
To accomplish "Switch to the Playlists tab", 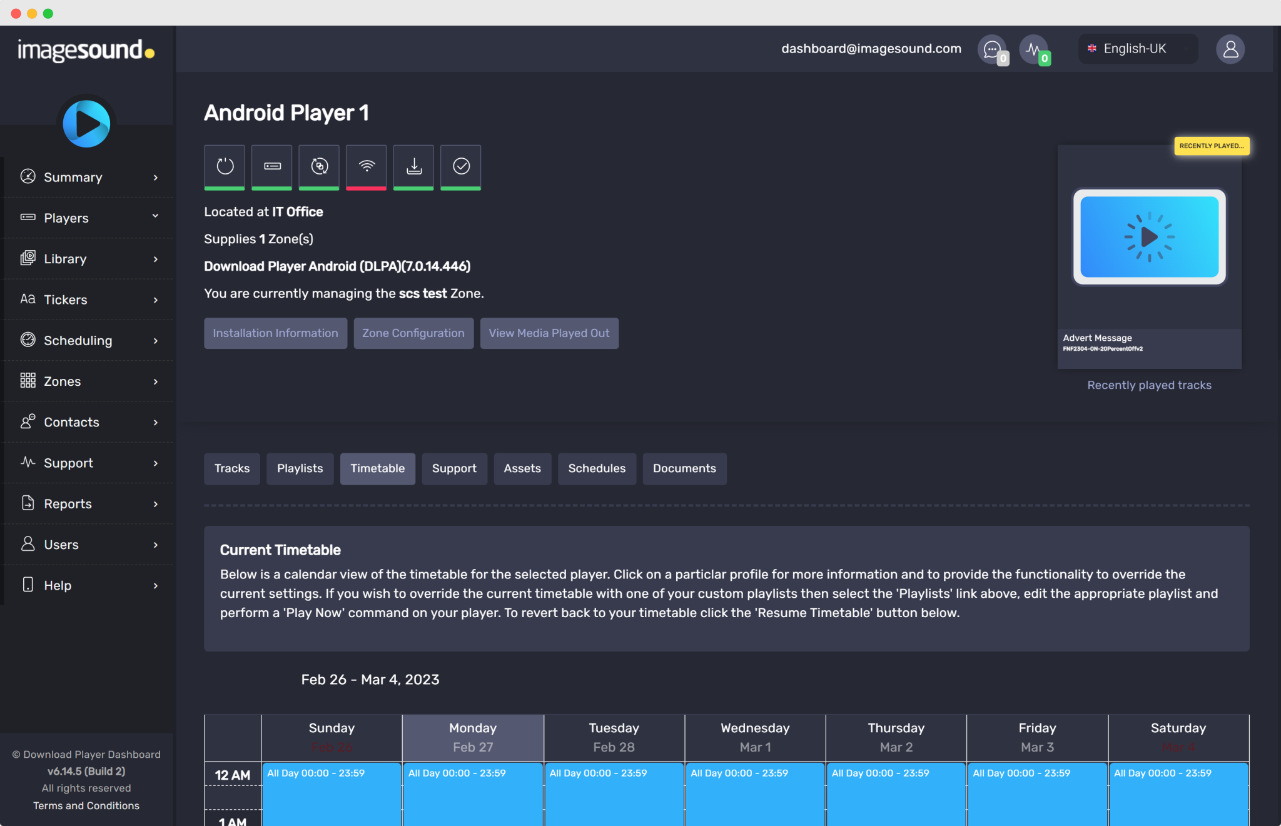I will (300, 468).
